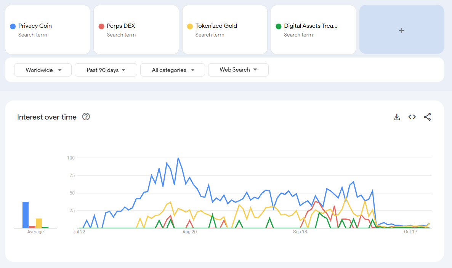This screenshot has height=268, width=452.
Task: Share the Interest over time chart
Action: click(x=427, y=117)
